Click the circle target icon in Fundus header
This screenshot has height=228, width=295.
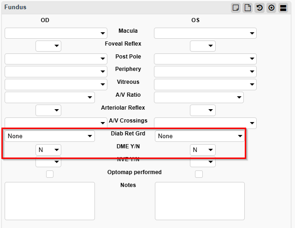[x=271, y=8]
